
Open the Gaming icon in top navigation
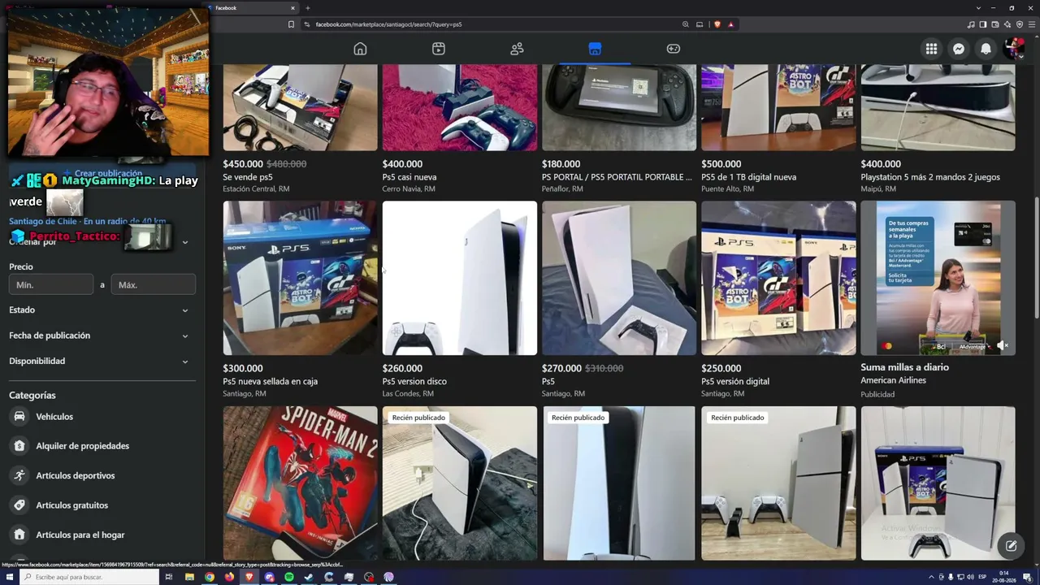[674, 49]
